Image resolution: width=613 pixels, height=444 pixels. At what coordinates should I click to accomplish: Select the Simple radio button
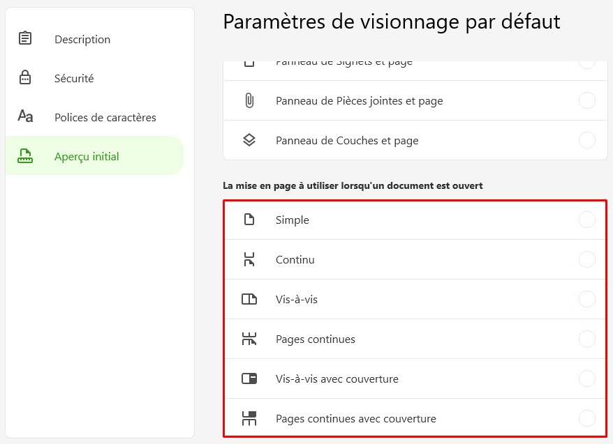pyautogui.click(x=586, y=220)
